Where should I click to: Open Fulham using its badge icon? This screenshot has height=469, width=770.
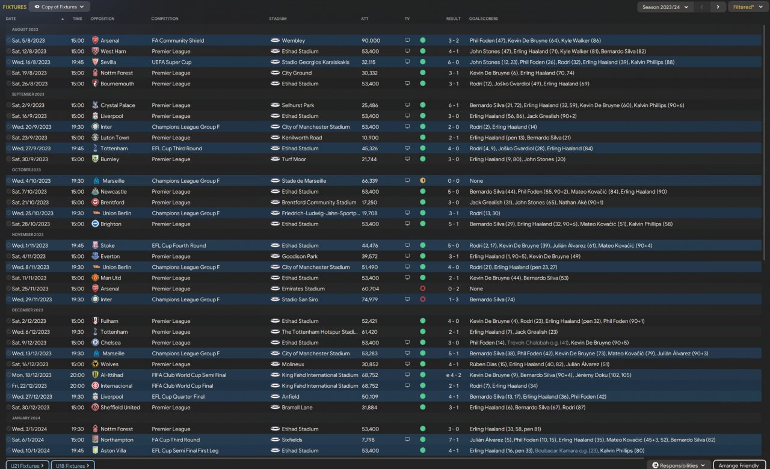(95, 321)
